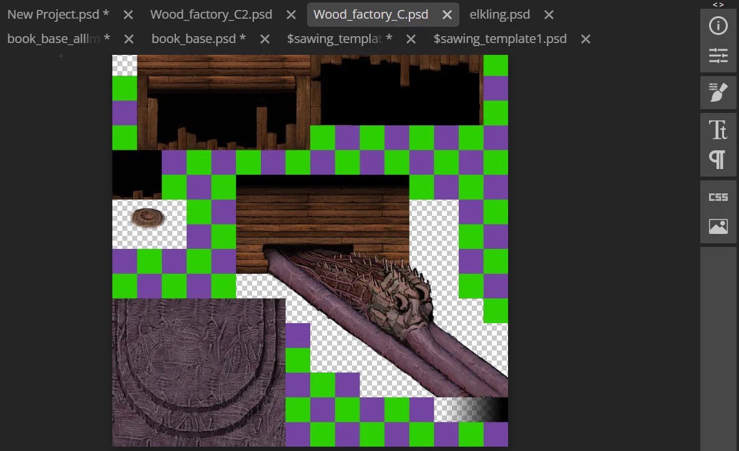Close the elkling.psd tab
The image size is (739, 451).
(x=549, y=15)
